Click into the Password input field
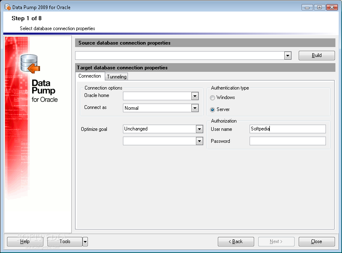This screenshot has height=253, width=342. click(288, 141)
